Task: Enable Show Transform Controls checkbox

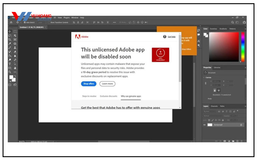Action: (49, 22)
